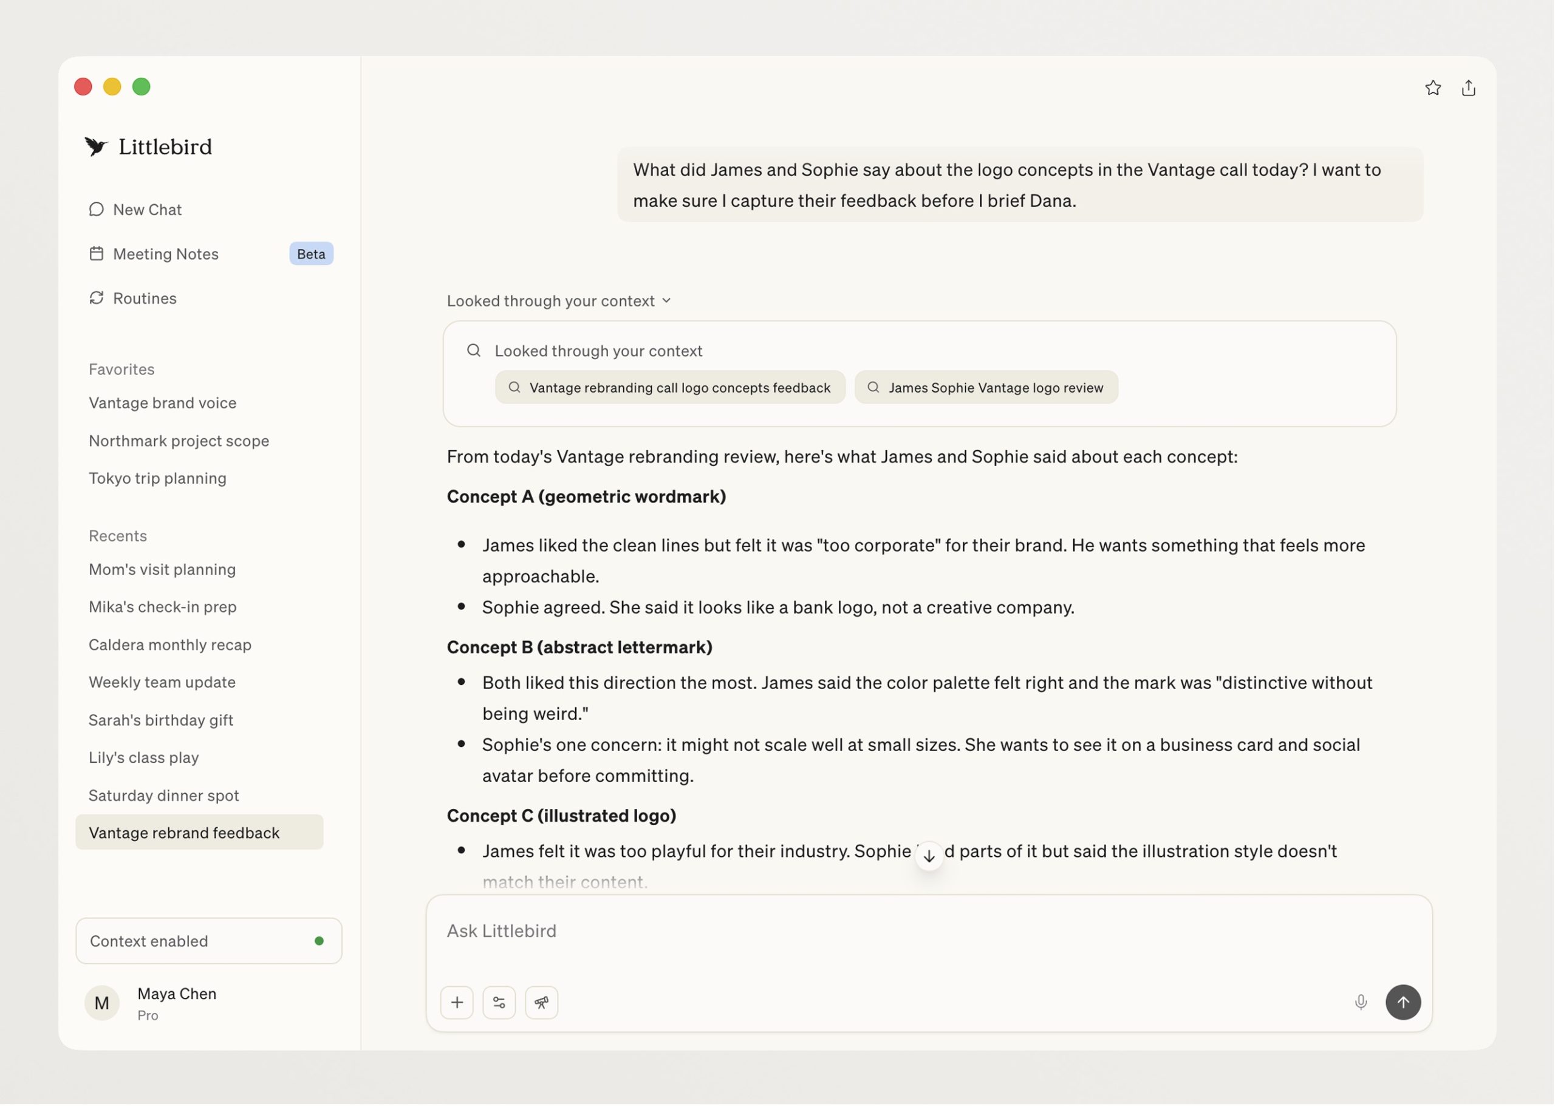Image resolution: width=1555 pixels, height=1106 pixels.
Task: Open a new attachment with the plus icon
Action: coord(457,1003)
